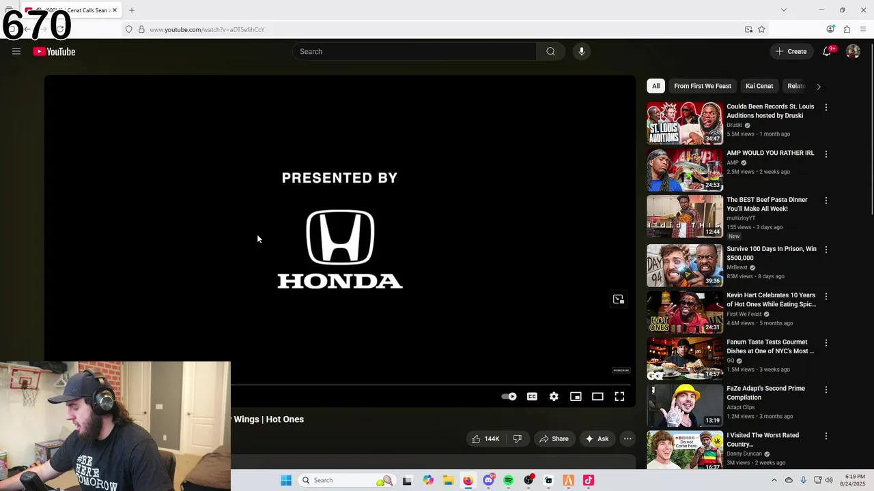This screenshot has width=874, height=491.
Task: Open the Windows Start menu
Action: coord(286,480)
